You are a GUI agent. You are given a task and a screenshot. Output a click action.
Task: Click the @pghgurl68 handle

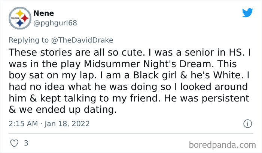tap(55, 23)
